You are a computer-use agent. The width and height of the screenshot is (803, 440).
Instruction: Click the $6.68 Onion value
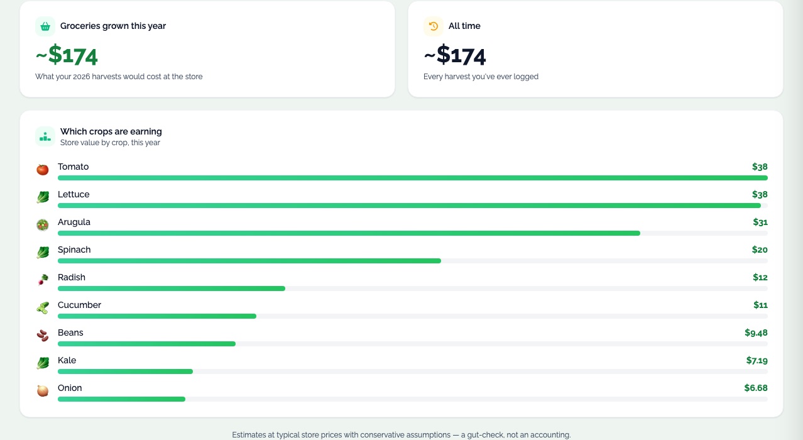click(756, 388)
